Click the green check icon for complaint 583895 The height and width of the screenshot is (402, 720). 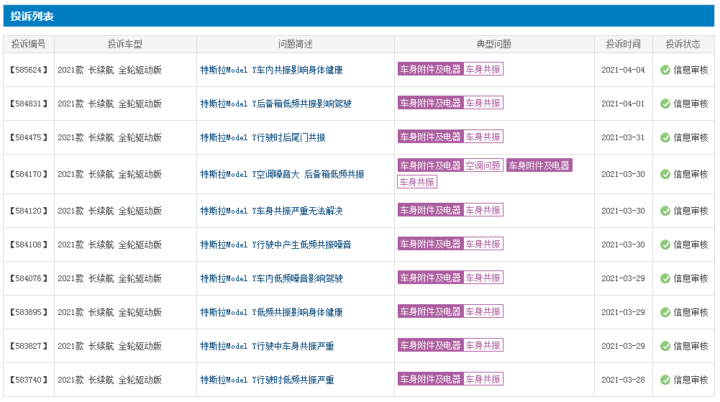(x=665, y=313)
